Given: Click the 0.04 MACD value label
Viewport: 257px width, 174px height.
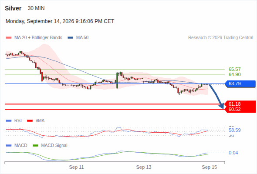Looking at the screenshot, I should click(233, 153).
